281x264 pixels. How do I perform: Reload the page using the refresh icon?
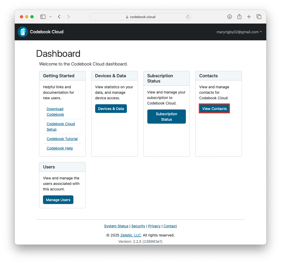(188, 16)
